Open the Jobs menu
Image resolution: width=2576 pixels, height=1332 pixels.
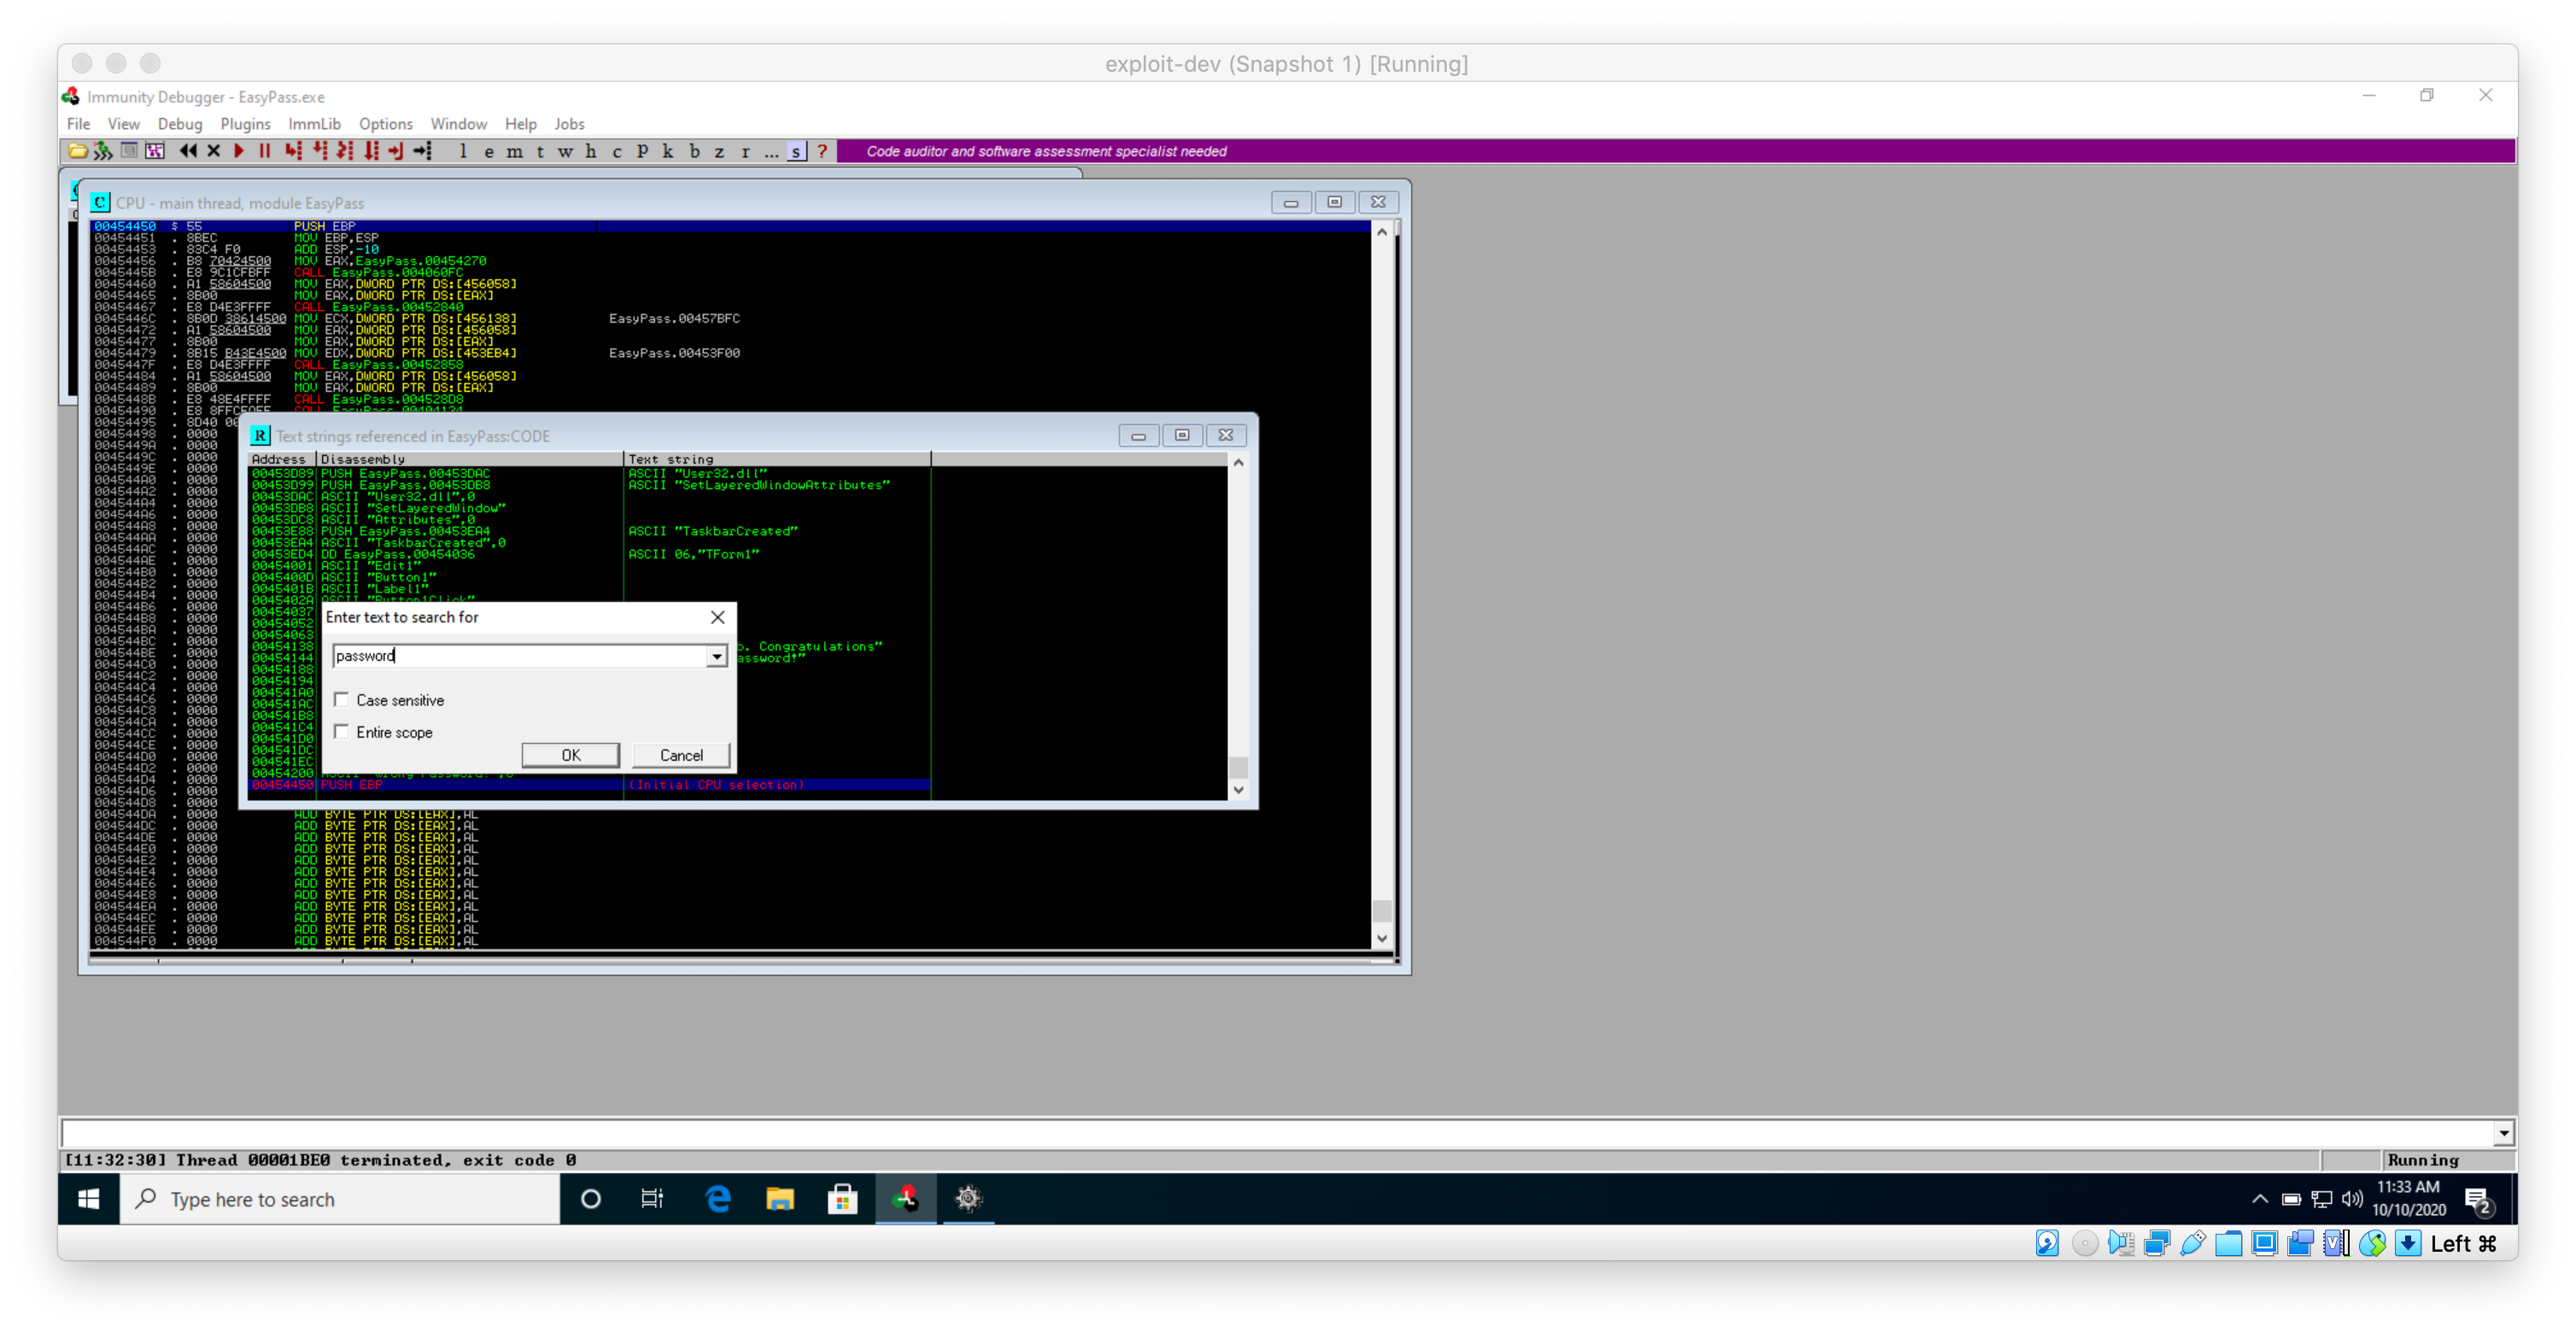click(569, 124)
